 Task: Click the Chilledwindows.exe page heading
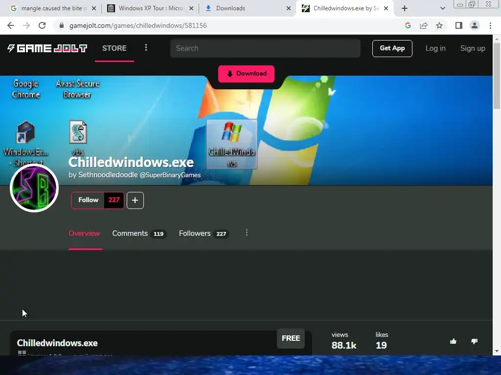[x=131, y=162]
